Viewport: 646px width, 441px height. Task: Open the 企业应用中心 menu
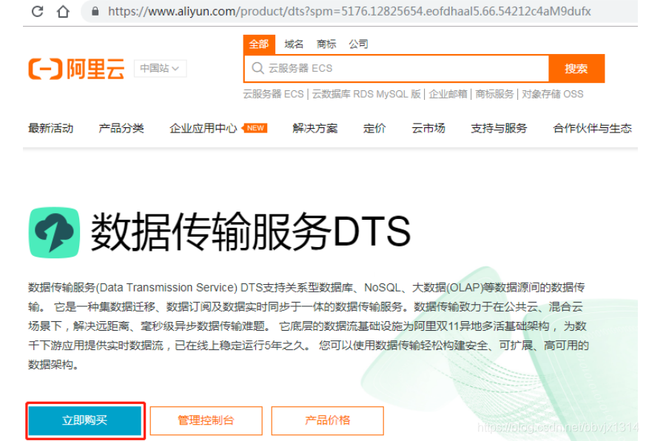coord(203,129)
